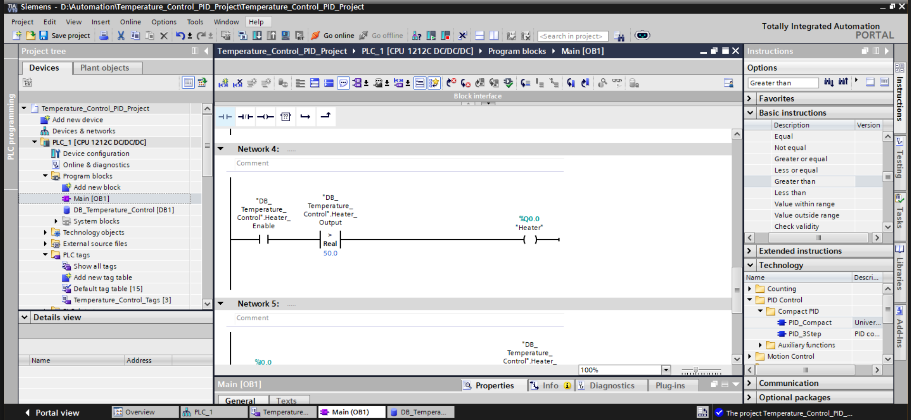Expand the Communication section
Image resolution: width=911 pixels, height=420 pixels.
tap(750, 383)
